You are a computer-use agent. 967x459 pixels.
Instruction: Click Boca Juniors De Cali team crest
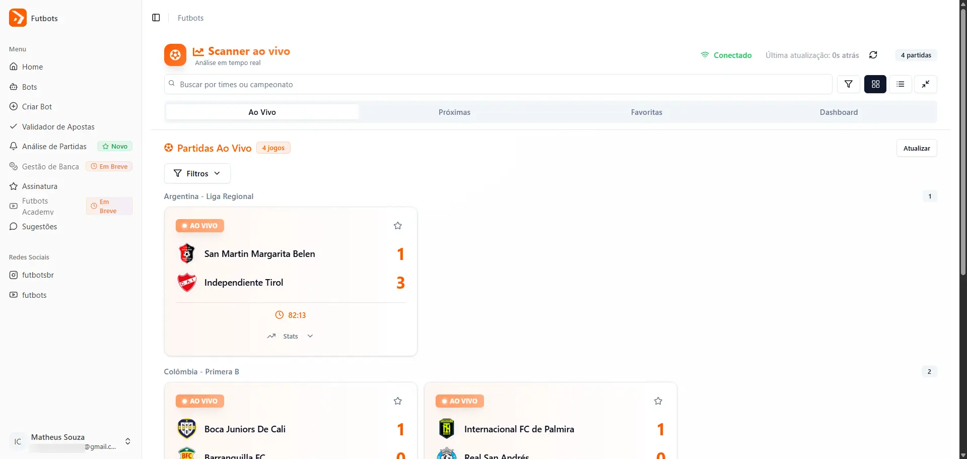coord(187,429)
